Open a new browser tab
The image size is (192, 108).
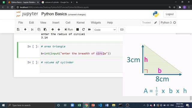tap(77, 2)
